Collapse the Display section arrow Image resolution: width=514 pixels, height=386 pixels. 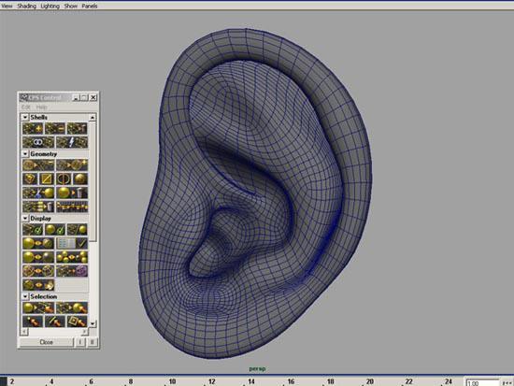coord(25,218)
